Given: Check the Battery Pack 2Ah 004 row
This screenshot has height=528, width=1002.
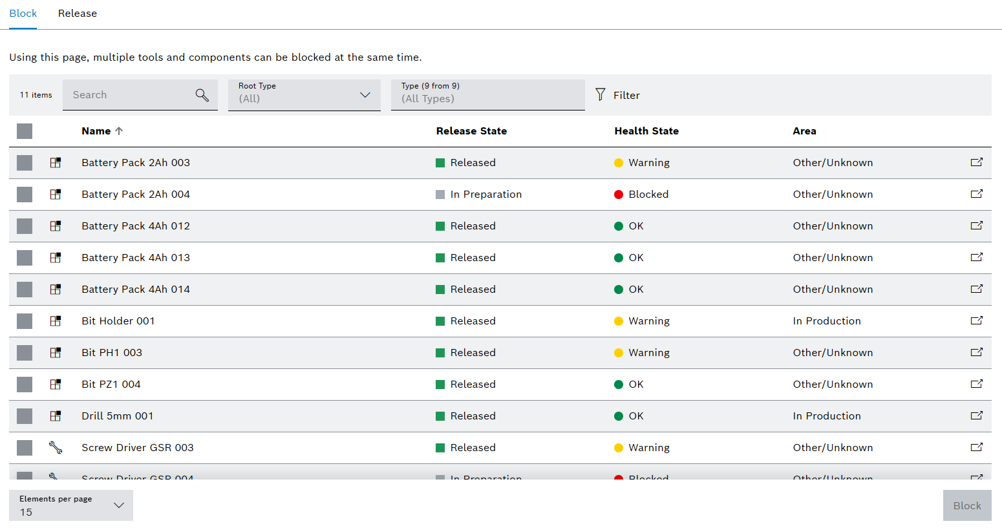Looking at the screenshot, I should pyautogui.click(x=25, y=195).
